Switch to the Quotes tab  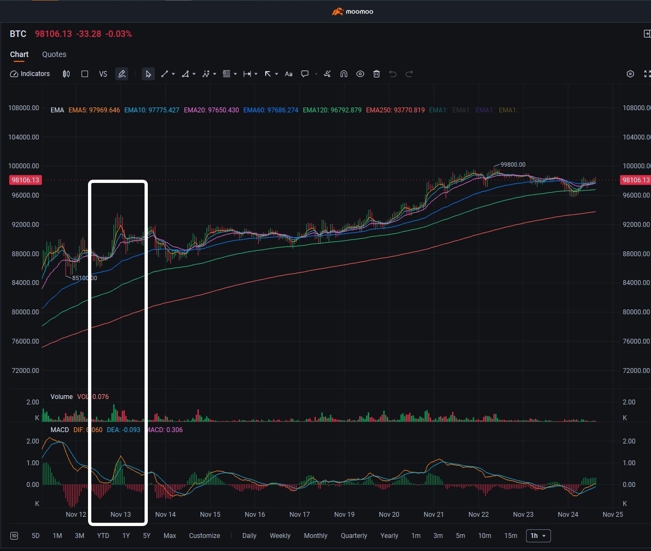click(54, 54)
